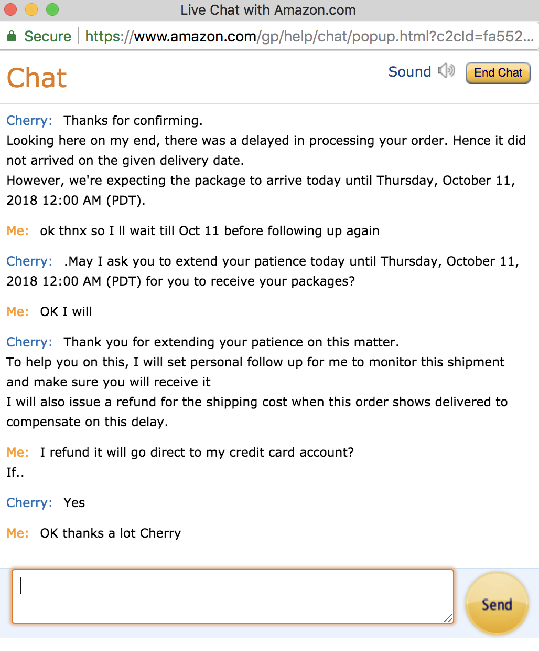Screen dimensions: 539x652
Task: Click the Live Chat with Amazon.com title bar
Action: click(268, 9)
